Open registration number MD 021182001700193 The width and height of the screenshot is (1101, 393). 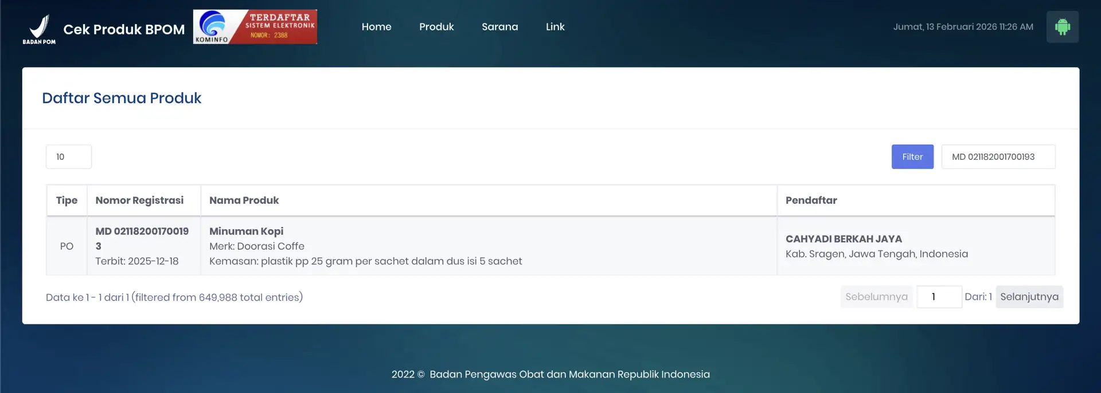coord(142,238)
